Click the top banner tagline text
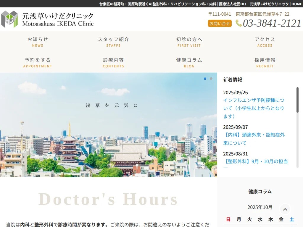Image resolution: width=303 pixels, height=227 pixels. 201,4
